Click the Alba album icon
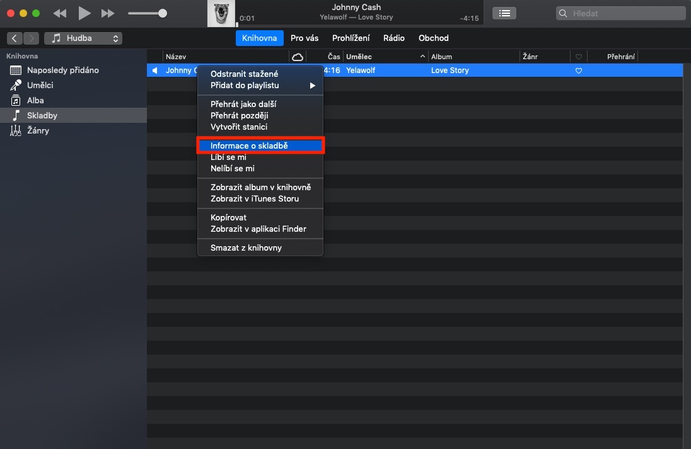 click(15, 100)
